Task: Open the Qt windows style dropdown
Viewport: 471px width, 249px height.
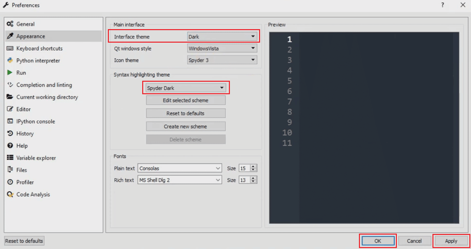Action: pyautogui.click(x=222, y=48)
